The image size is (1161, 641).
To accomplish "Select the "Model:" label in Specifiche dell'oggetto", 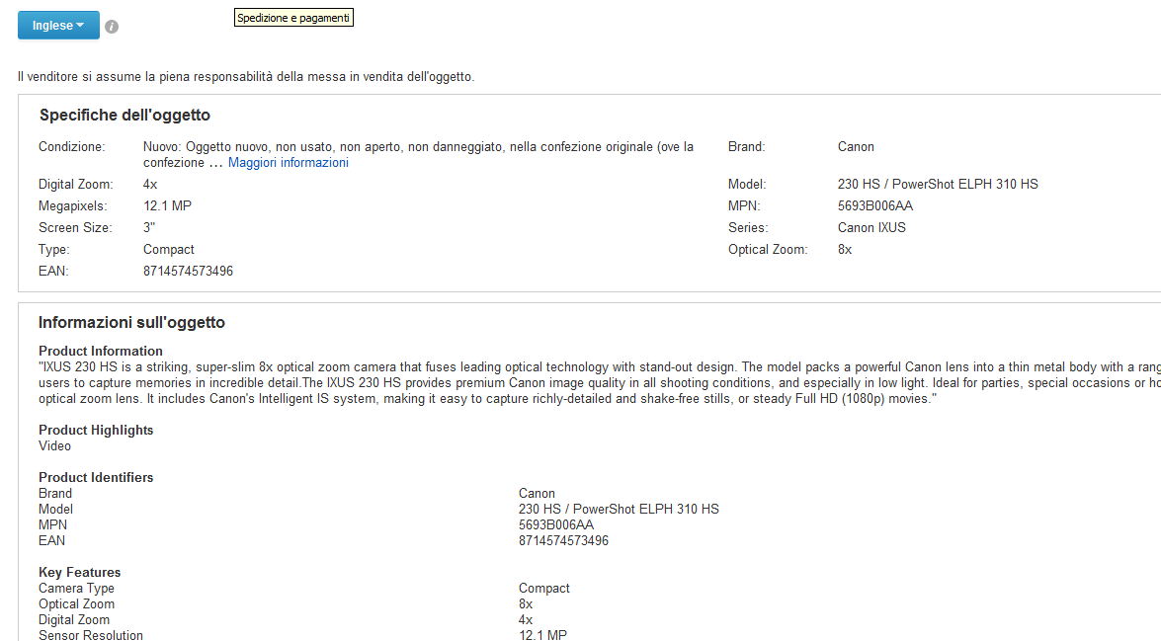I will 747,185.
